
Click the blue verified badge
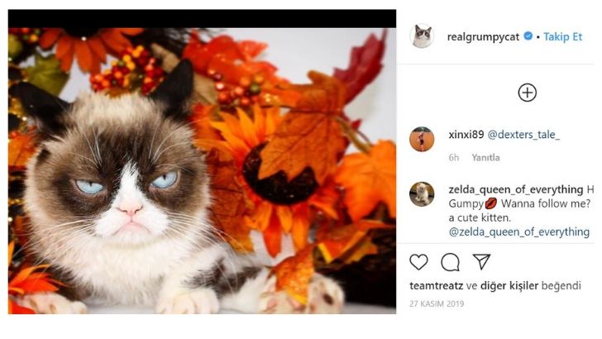[528, 37]
